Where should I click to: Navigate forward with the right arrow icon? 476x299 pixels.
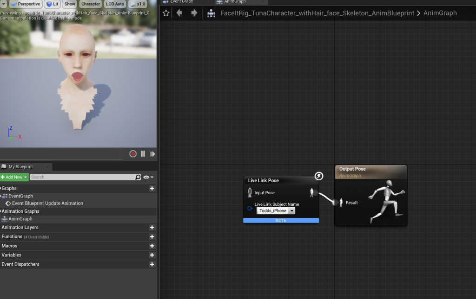pyautogui.click(x=194, y=13)
